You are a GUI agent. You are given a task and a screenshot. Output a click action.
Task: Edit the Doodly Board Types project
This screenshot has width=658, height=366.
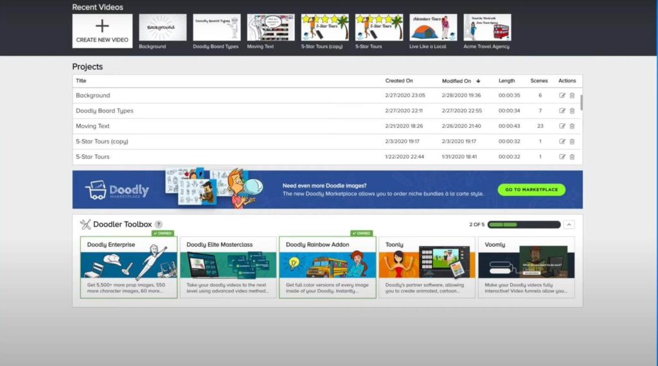[562, 110]
